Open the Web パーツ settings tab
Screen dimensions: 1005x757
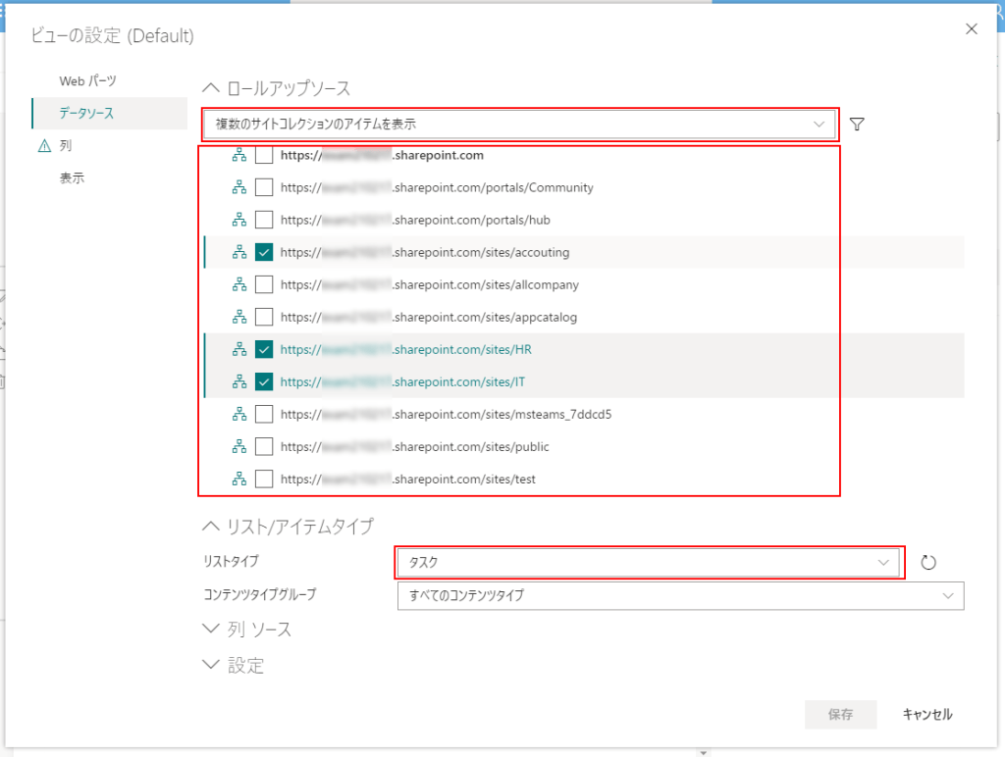click(87, 80)
